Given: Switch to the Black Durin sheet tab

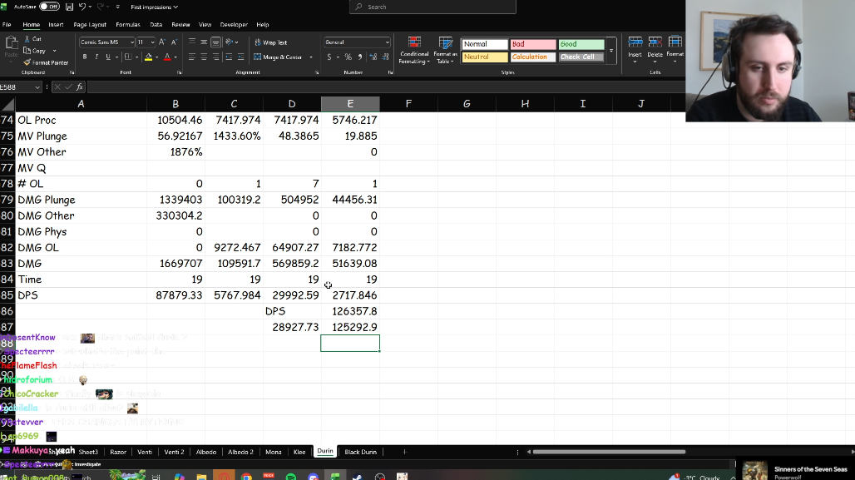Looking at the screenshot, I should pyautogui.click(x=360, y=452).
